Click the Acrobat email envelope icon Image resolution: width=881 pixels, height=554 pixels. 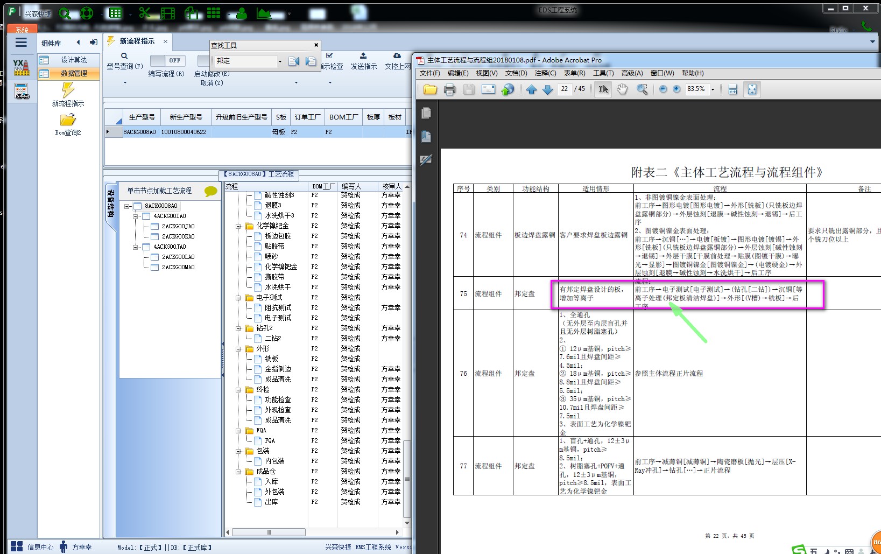[x=488, y=89]
